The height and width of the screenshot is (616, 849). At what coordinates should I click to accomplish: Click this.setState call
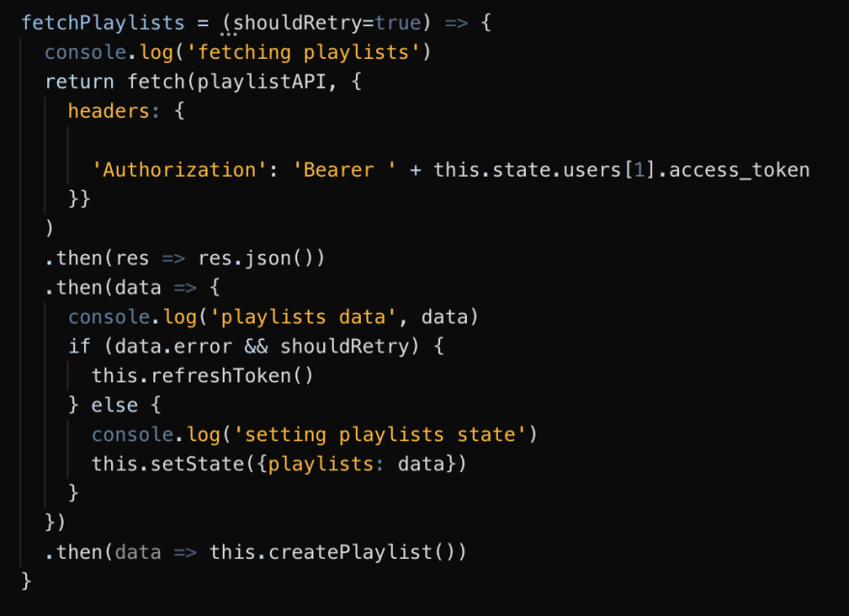168,463
